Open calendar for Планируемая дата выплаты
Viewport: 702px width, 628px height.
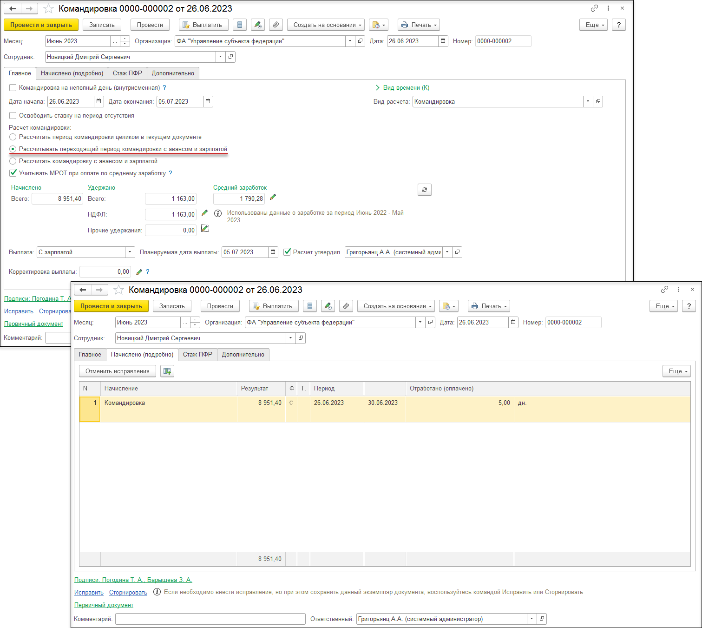point(273,252)
